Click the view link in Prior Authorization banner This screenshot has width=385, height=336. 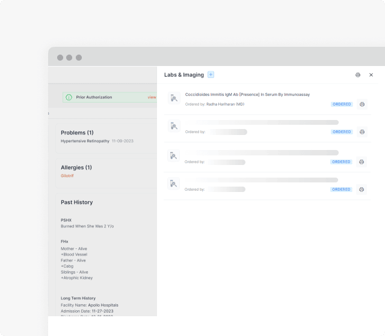pos(152,97)
